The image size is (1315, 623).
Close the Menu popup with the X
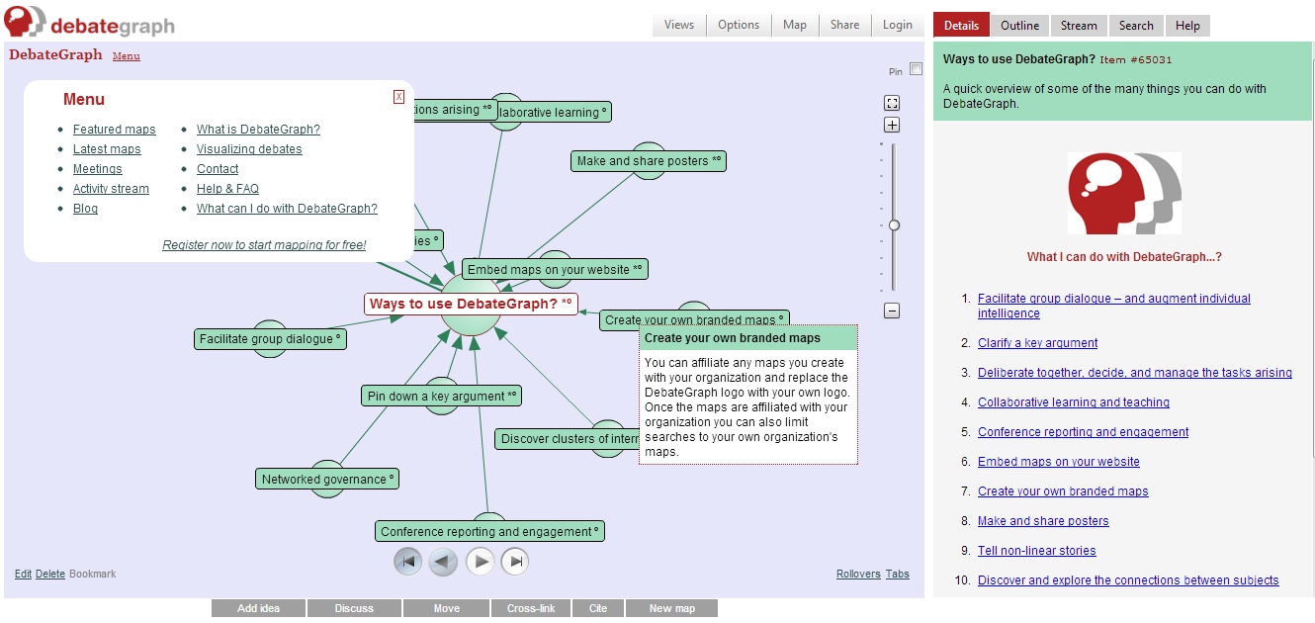398,97
